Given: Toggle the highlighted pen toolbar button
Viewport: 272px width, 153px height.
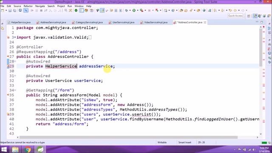Looking at the screenshot, I should (25, 10).
